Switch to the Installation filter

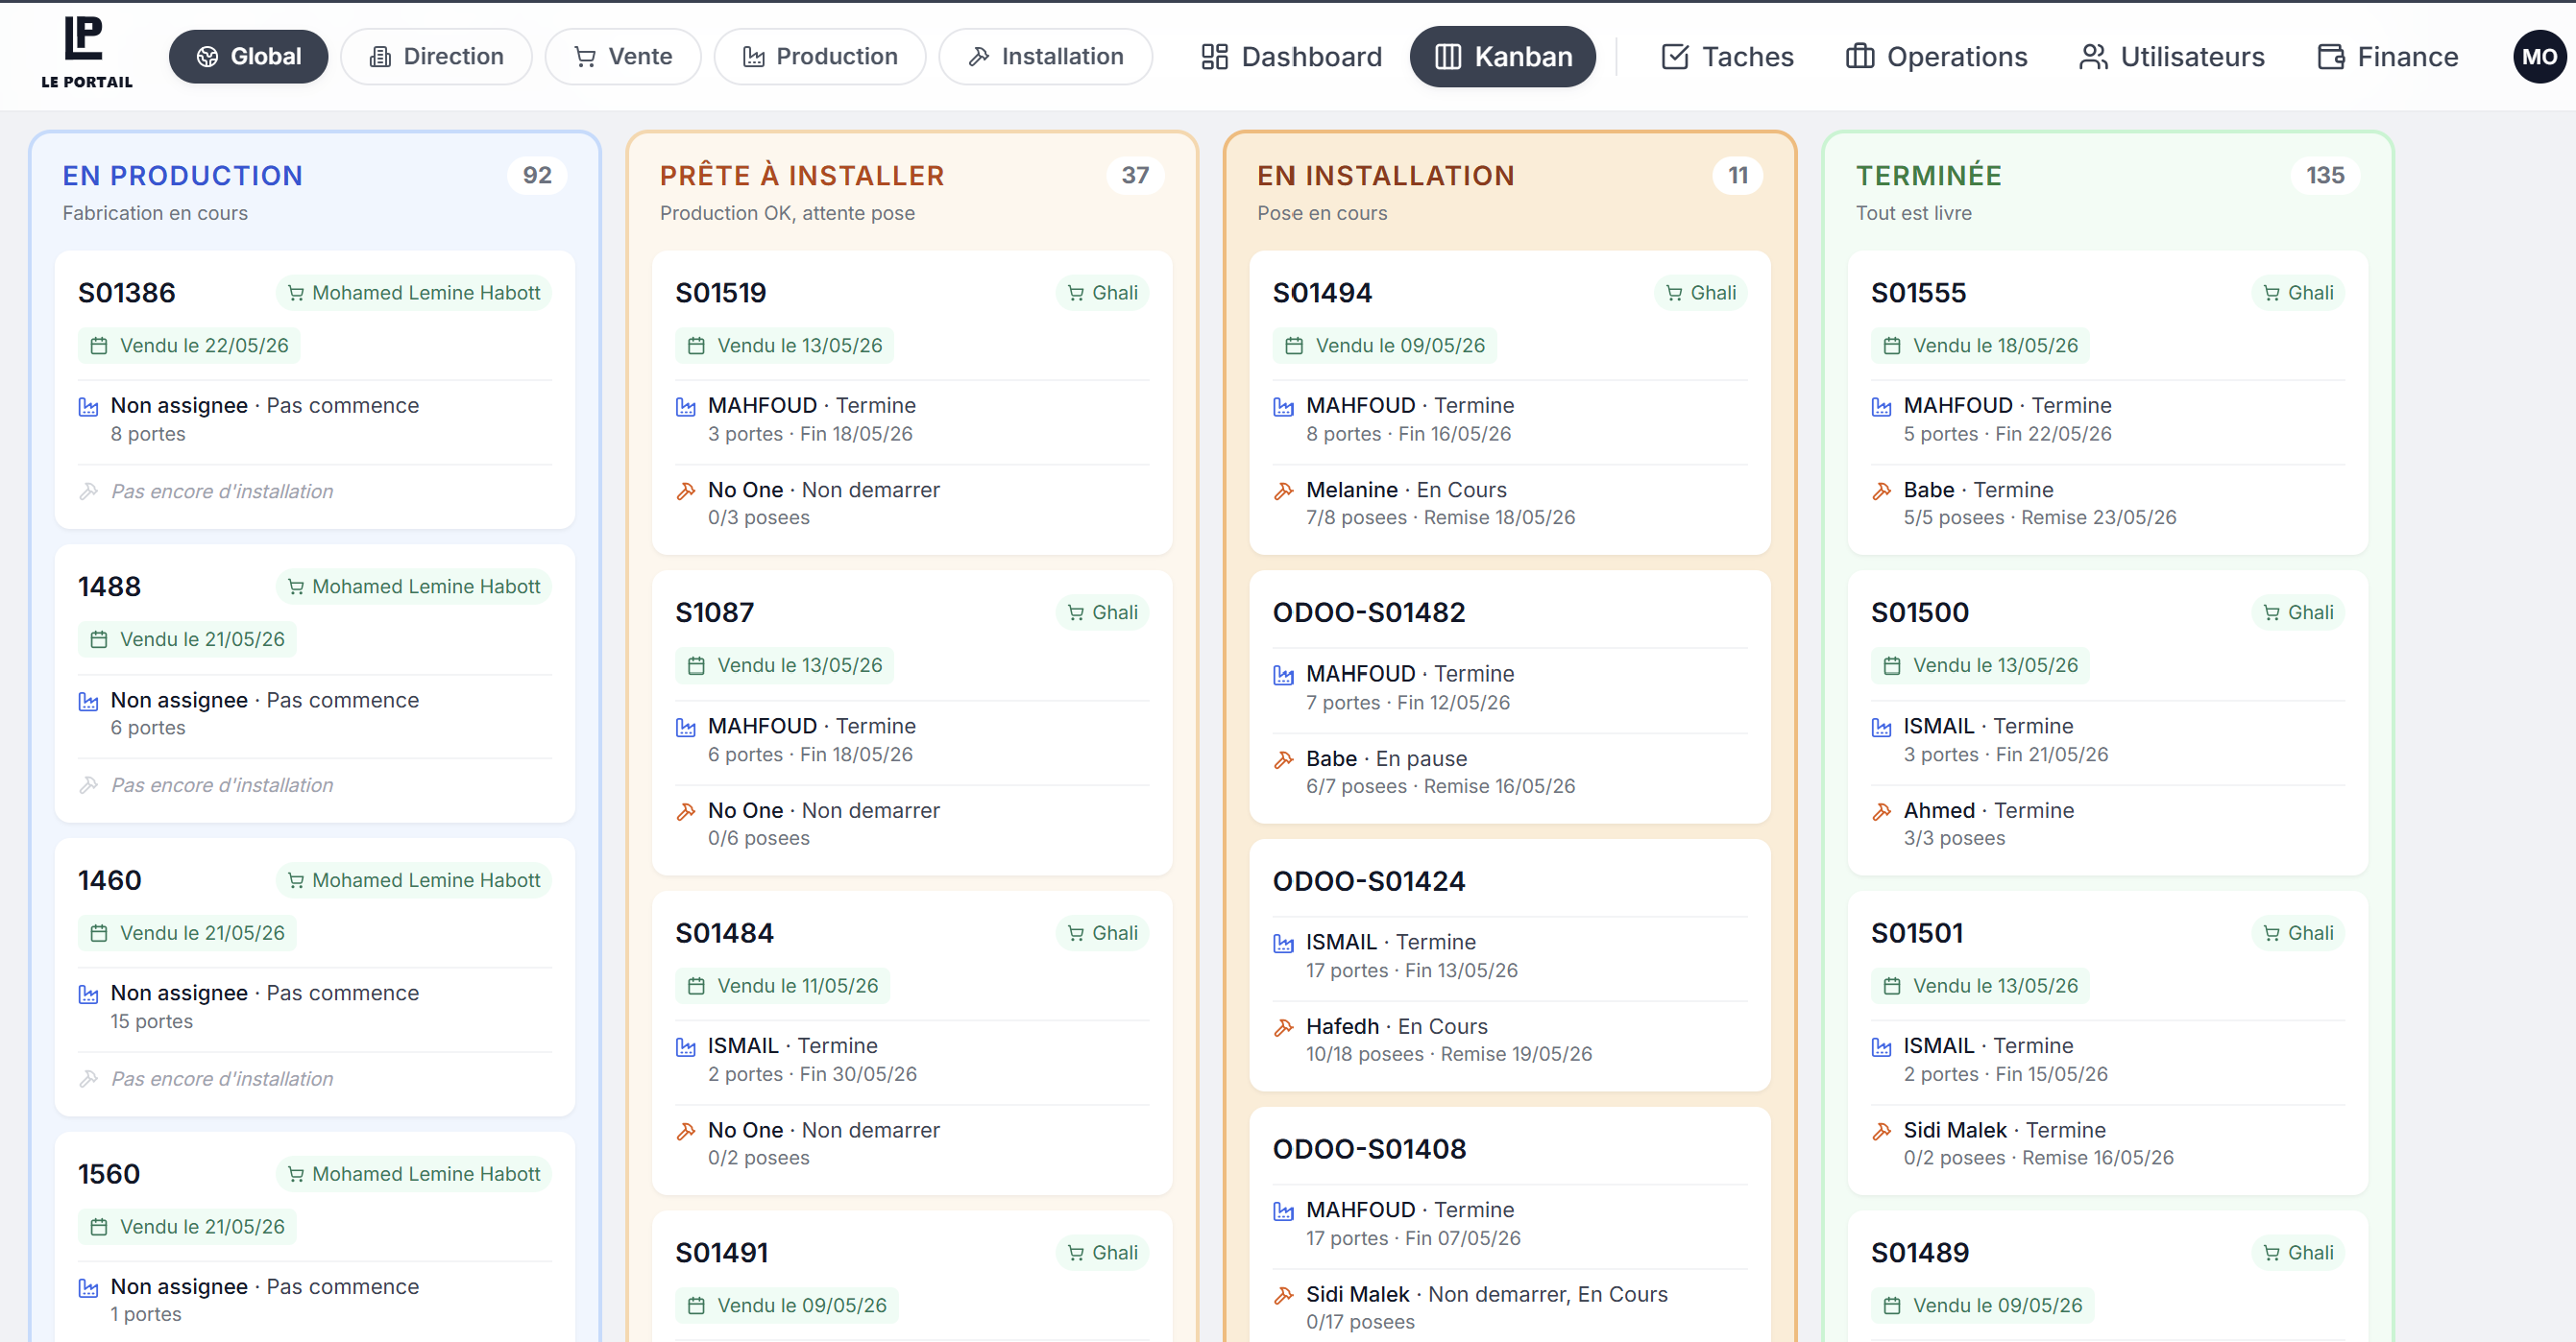click(1045, 57)
